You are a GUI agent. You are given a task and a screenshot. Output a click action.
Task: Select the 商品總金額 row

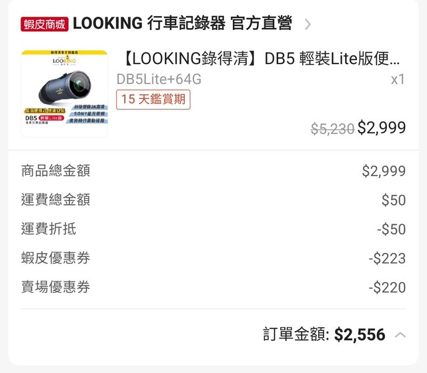point(55,171)
